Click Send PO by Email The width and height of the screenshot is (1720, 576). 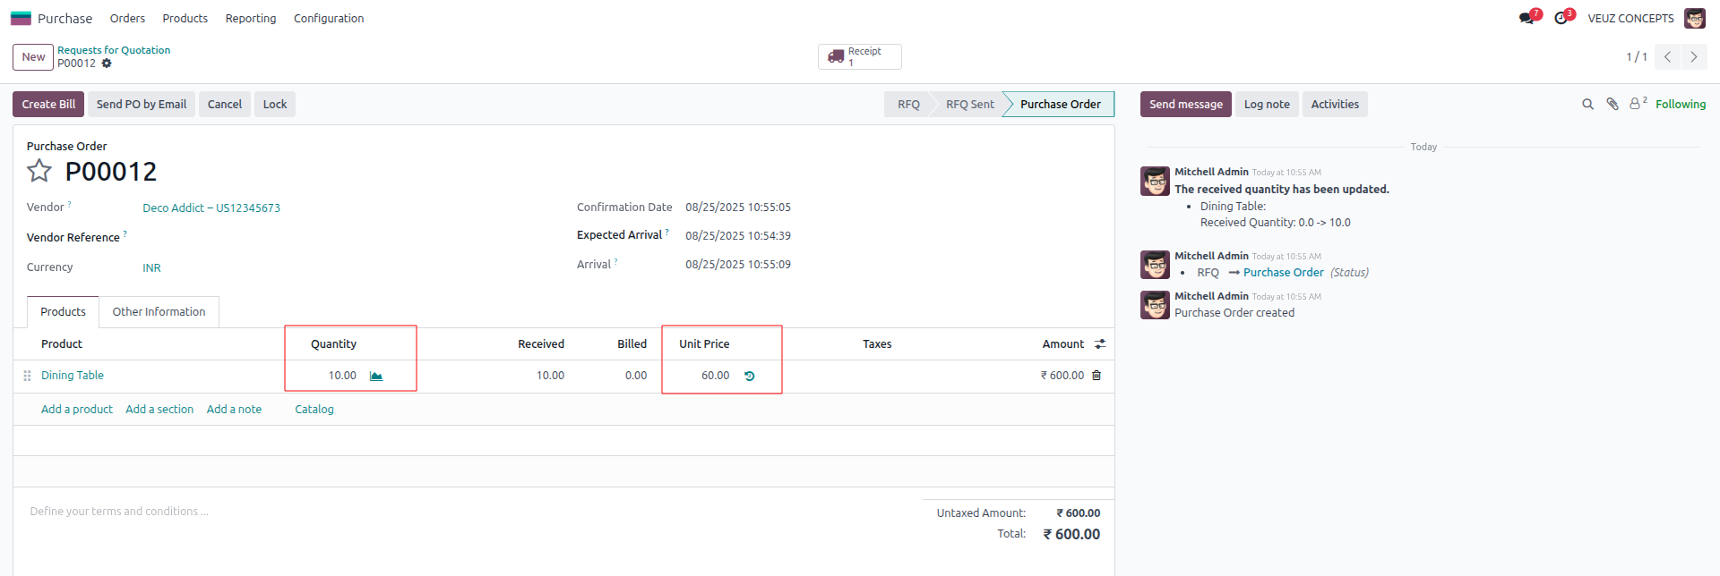[x=142, y=105]
